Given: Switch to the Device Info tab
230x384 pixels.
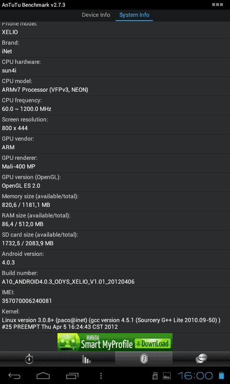Looking at the screenshot, I should pyautogui.click(x=96, y=15).
